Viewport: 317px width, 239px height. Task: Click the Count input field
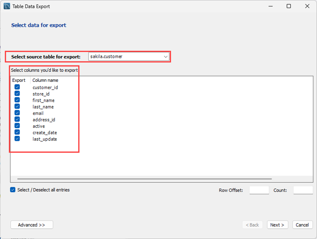pos(303,190)
